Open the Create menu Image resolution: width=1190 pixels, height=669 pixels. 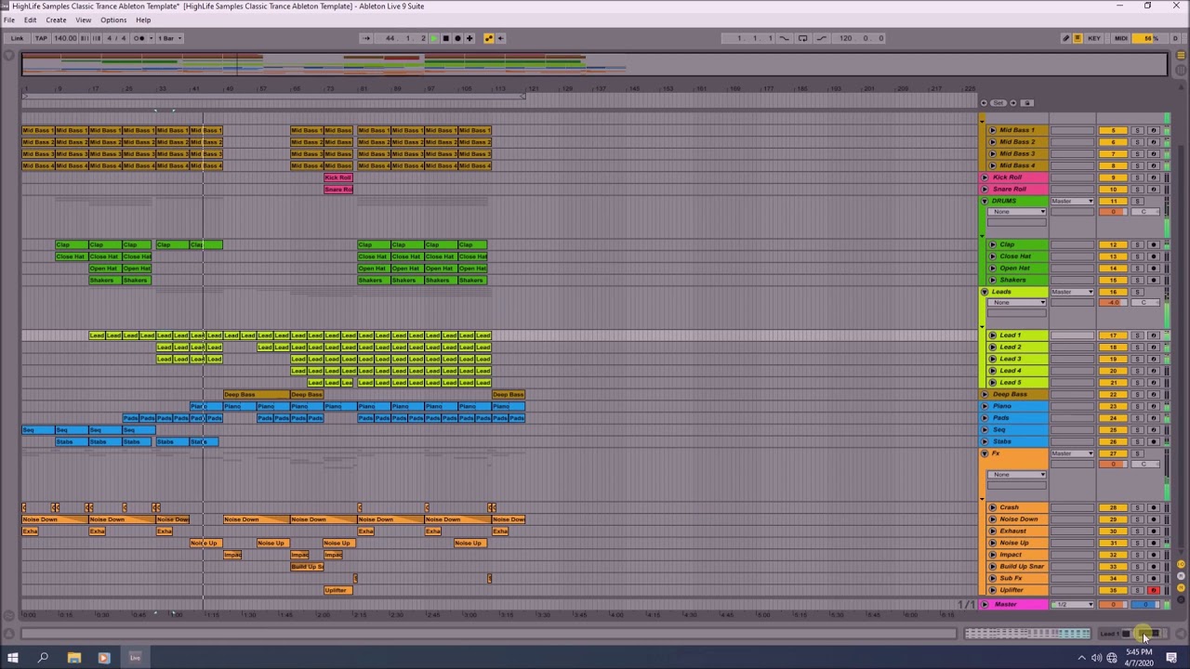click(x=56, y=20)
